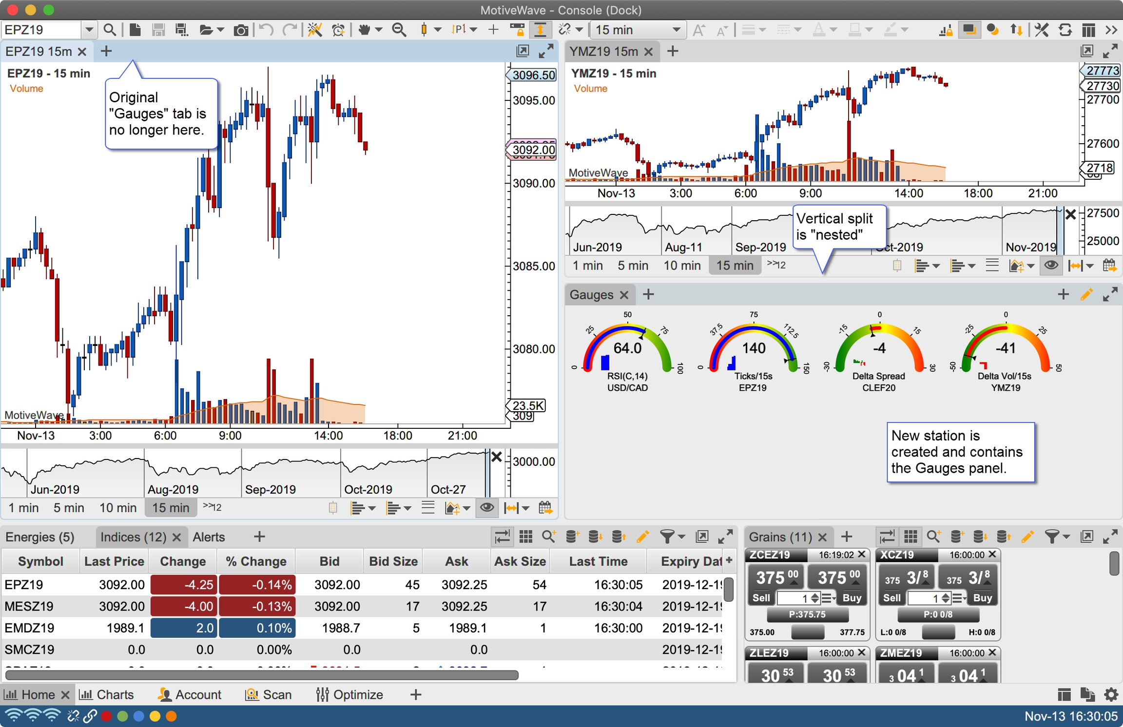
Task: Open the Scan page tab
Action: tap(269, 694)
